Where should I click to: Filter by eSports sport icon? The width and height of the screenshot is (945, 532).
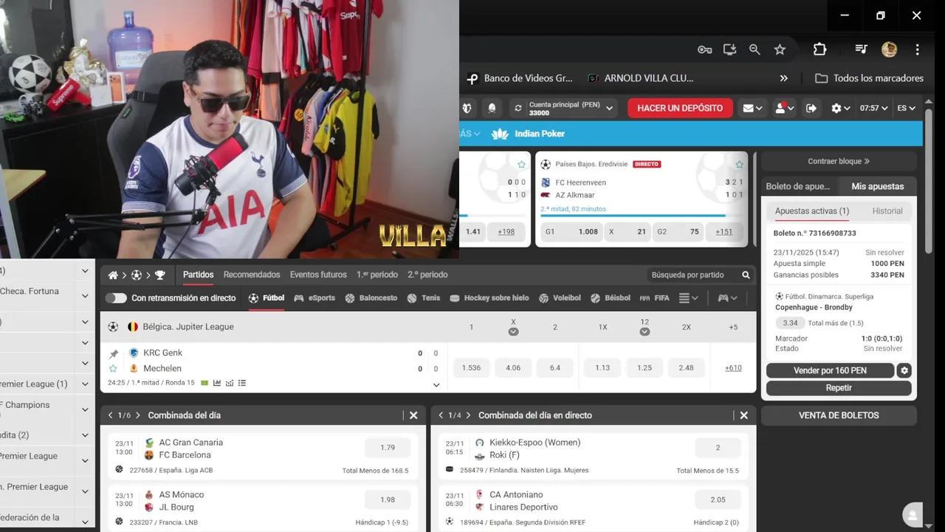click(315, 299)
